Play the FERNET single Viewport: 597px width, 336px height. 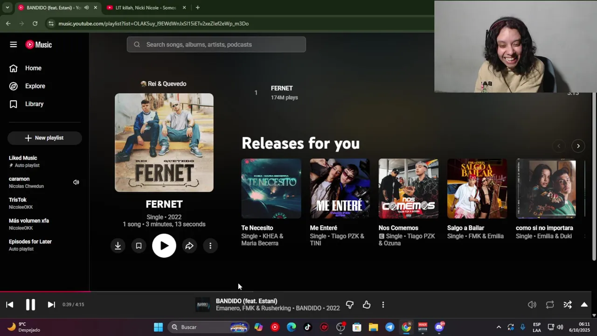(x=164, y=245)
